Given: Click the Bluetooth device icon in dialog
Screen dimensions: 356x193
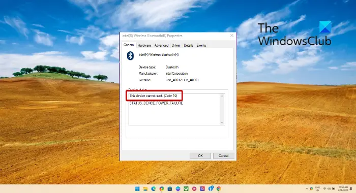Looking at the screenshot, I should pyautogui.click(x=130, y=56).
